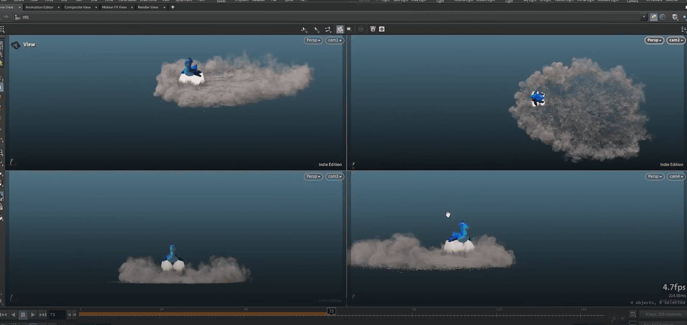Viewport: 687px width, 325px height.
Task: Toggle the highlighted green-white icon right of the path bar
Action: (654, 17)
